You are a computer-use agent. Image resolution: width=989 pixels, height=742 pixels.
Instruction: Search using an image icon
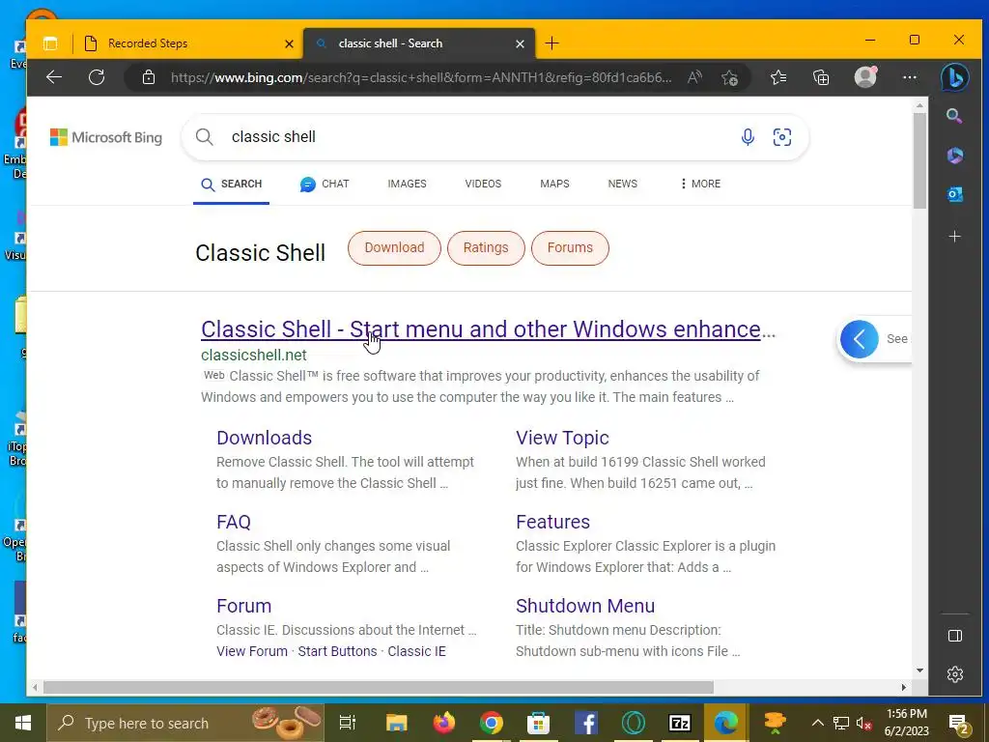pyautogui.click(x=782, y=137)
